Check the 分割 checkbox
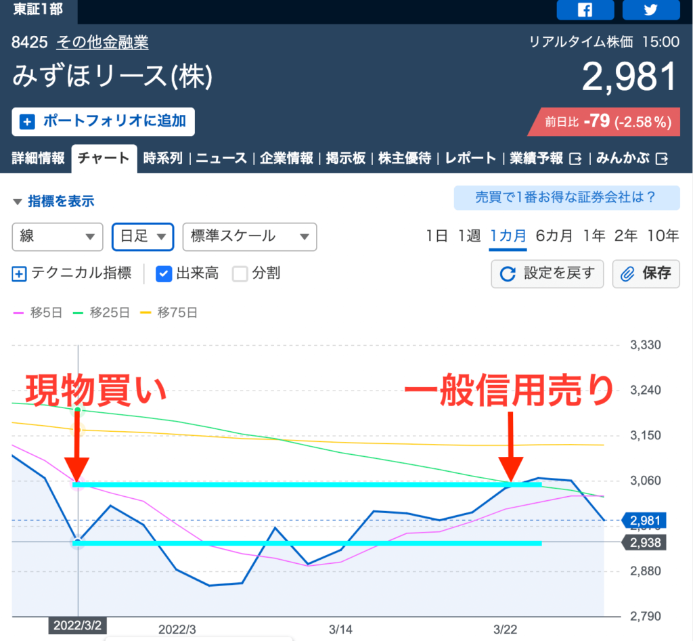 pyautogui.click(x=240, y=274)
